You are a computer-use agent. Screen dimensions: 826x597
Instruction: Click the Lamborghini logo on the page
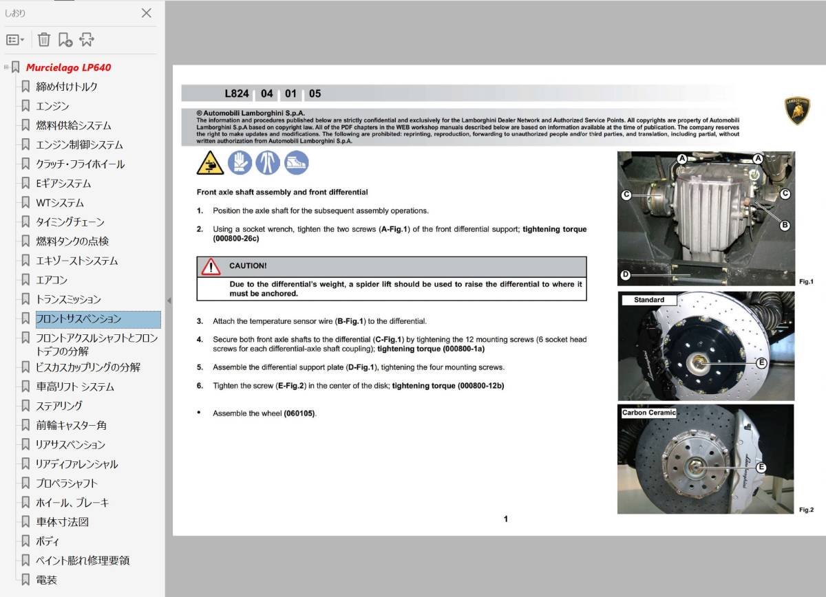pyautogui.click(x=797, y=111)
